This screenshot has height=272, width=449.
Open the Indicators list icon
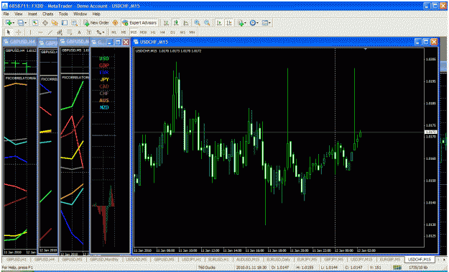[241, 23]
